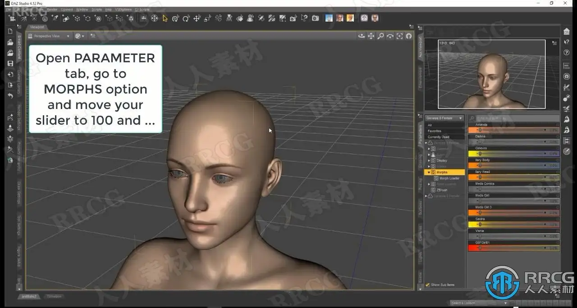Toggle the Show Sub Items checkbox

pos(428,285)
